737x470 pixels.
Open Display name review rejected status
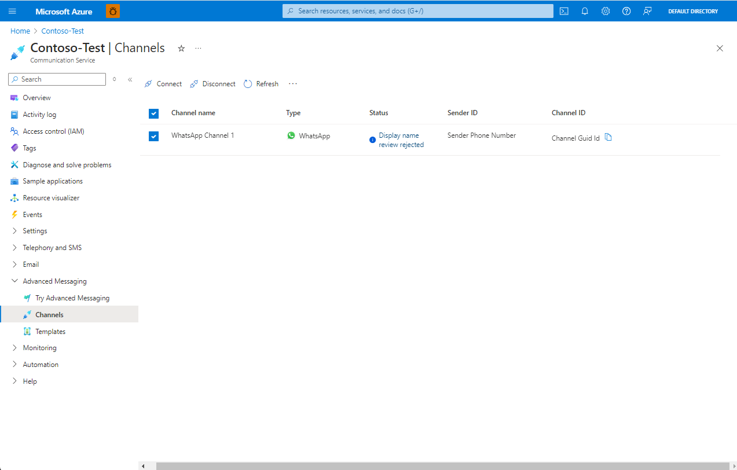point(401,140)
